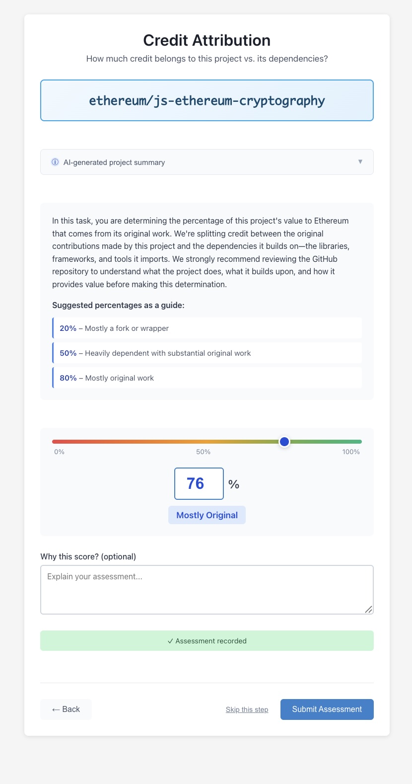Open the AI-generated project summary panel
The height and width of the screenshot is (784, 412).
coord(206,162)
